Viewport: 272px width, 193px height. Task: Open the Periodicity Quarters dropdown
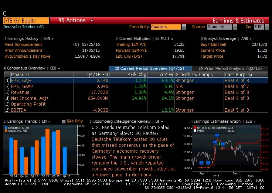184,27
